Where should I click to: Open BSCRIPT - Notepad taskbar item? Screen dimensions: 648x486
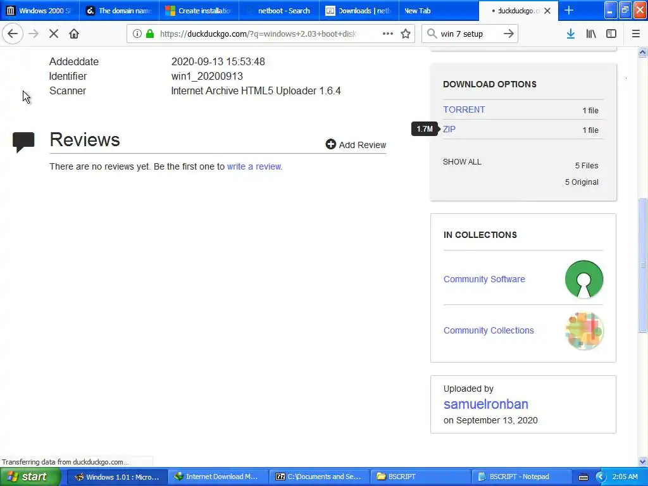coord(520,477)
